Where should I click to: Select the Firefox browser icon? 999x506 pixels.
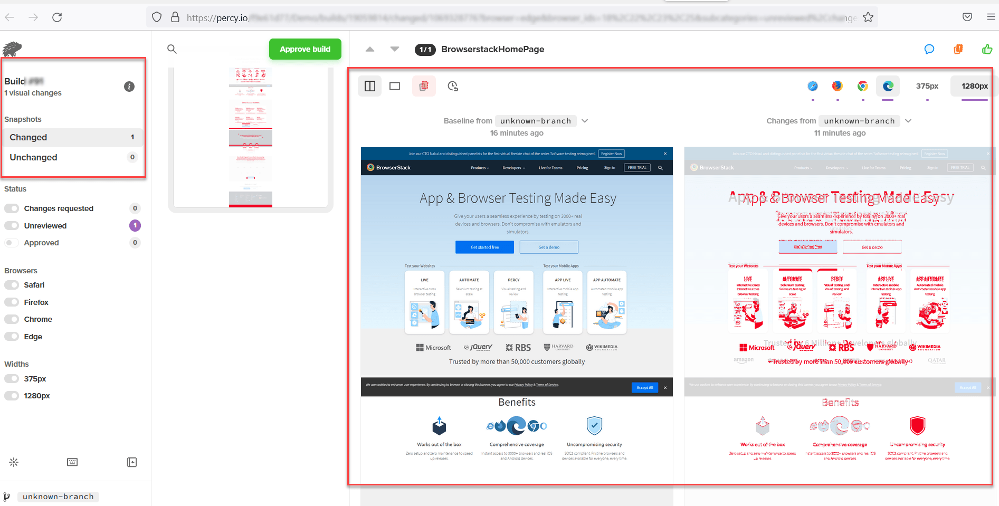[837, 87]
